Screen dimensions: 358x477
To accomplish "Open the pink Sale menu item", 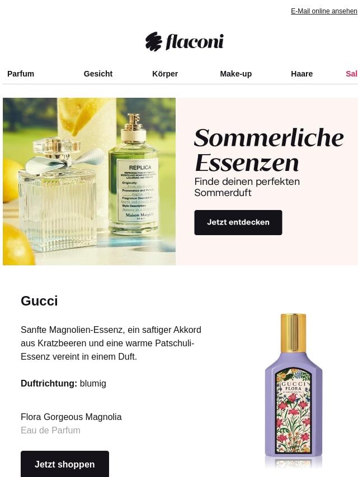I will [x=352, y=74].
